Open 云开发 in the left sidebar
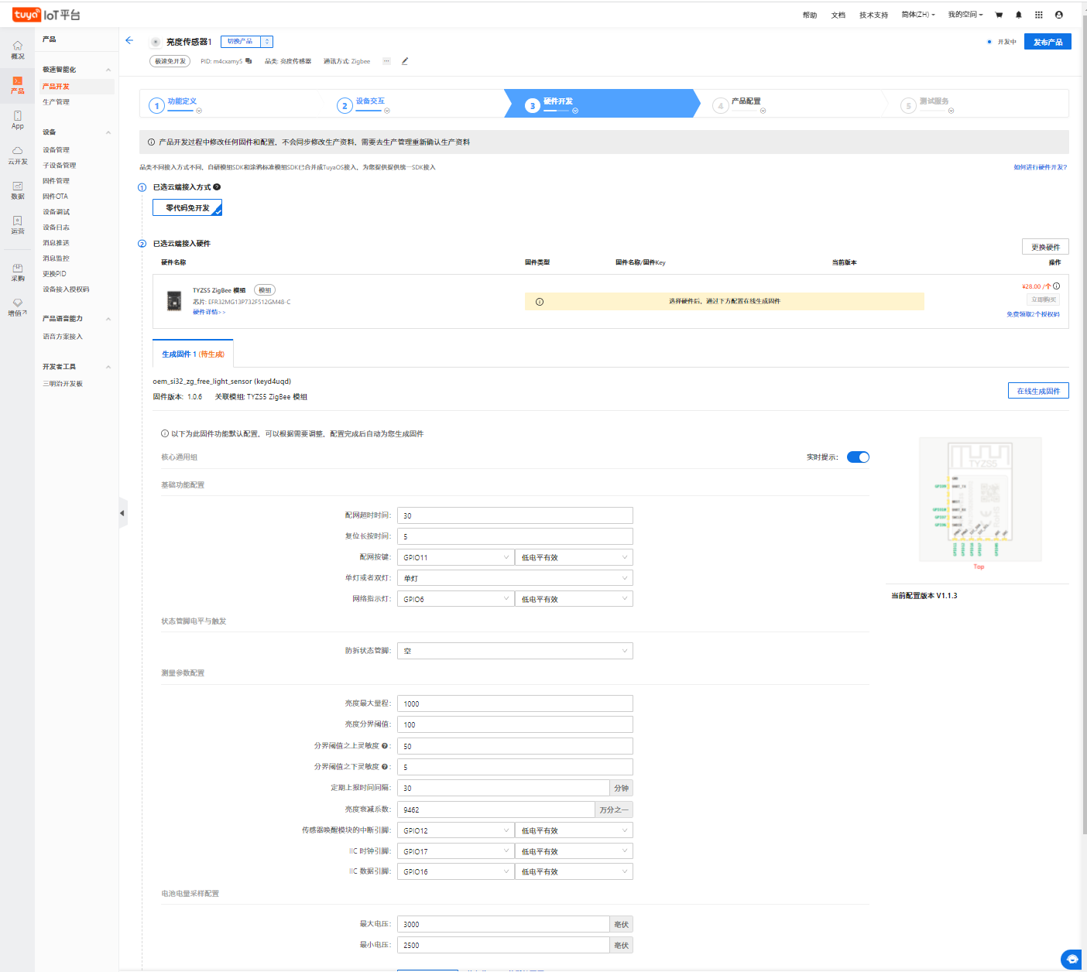This screenshot has width=1087, height=972. point(17,156)
